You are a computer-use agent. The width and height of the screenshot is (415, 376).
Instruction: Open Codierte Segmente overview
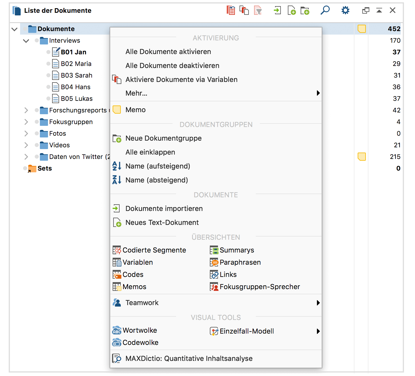(x=154, y=250)
